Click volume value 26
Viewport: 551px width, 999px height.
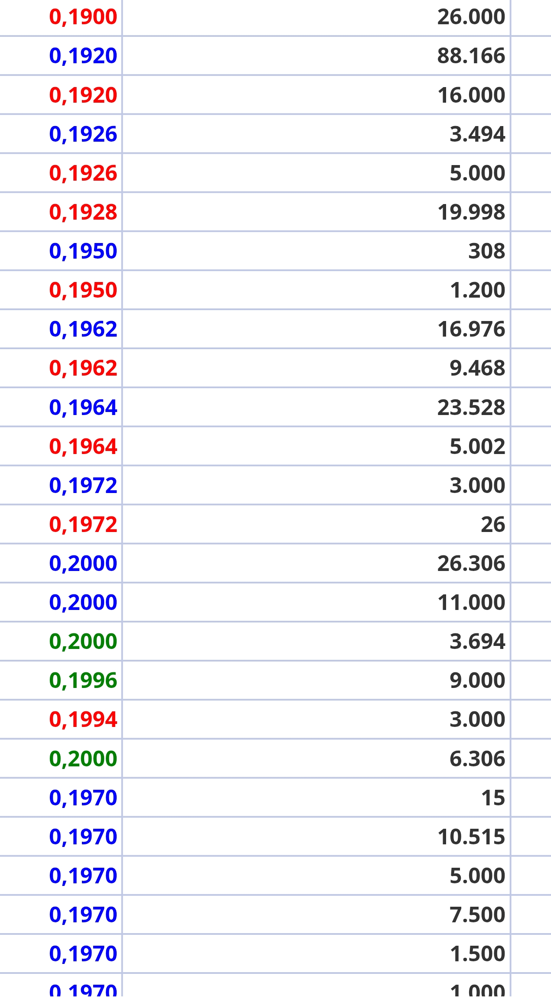point(493,525)
